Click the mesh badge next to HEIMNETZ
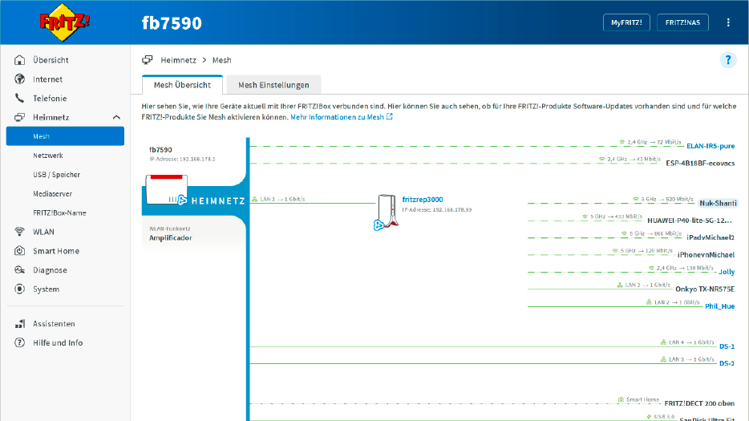This screenshot has height=421, width=749. [x=182, y=200]
